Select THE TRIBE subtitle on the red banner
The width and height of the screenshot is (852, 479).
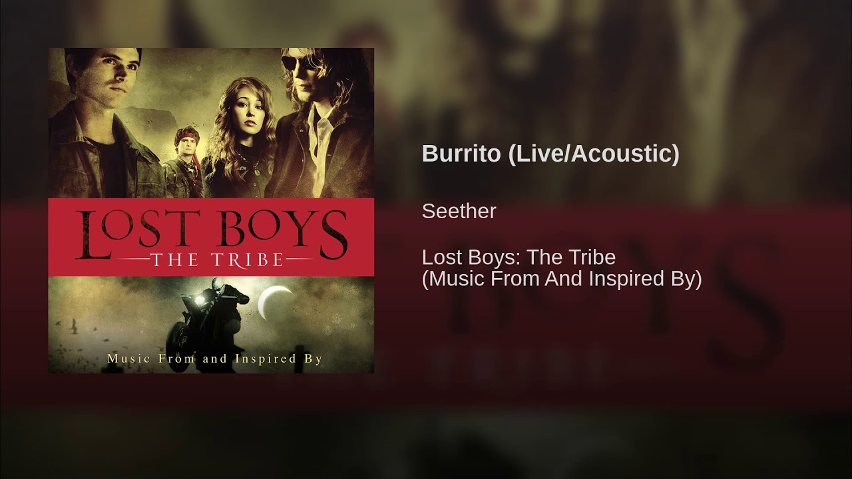pyautogui.click(x=211, y=258)
